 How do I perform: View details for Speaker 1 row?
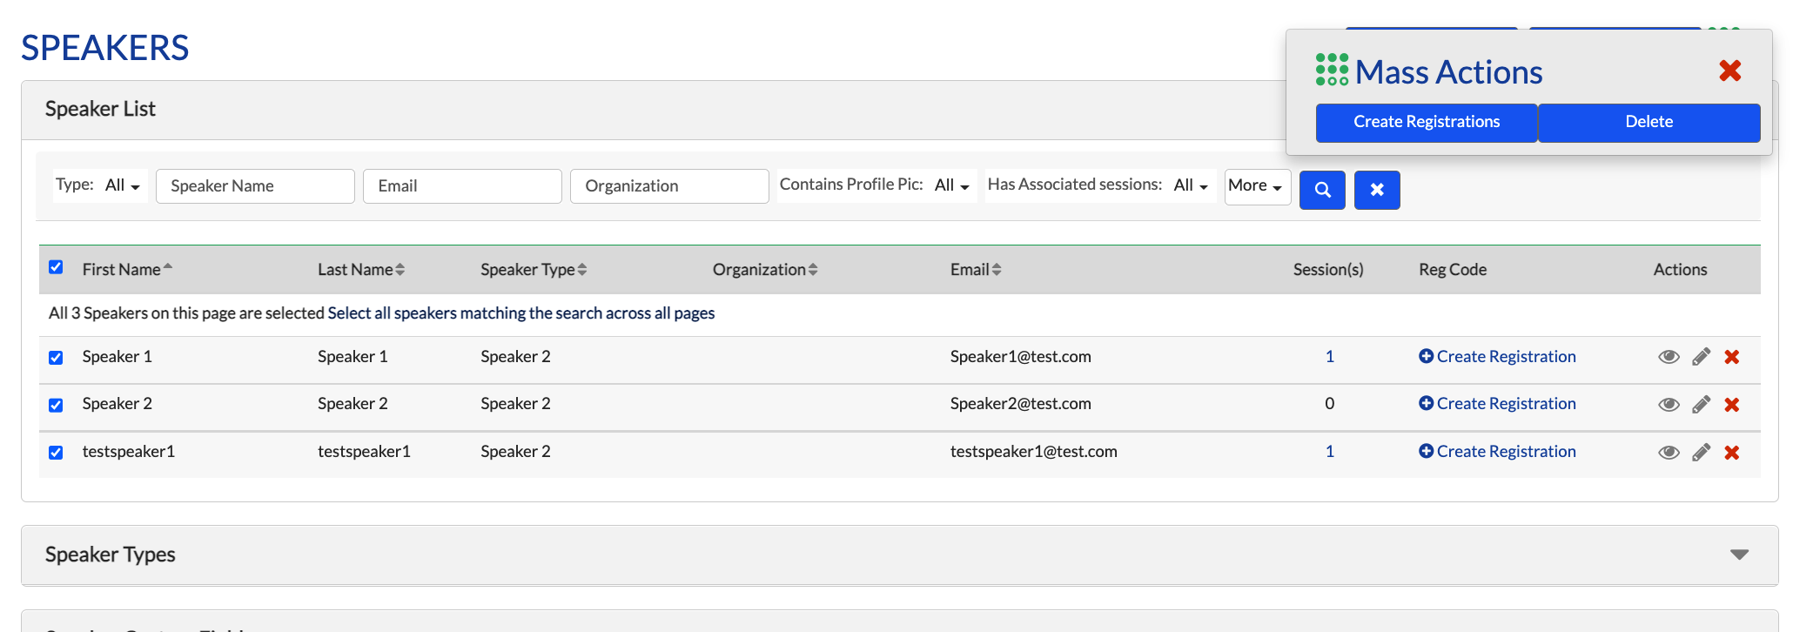pos(1669,357)
